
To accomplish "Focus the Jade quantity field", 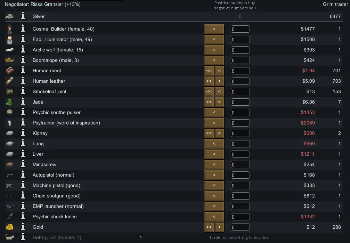I will coord(240,102).
